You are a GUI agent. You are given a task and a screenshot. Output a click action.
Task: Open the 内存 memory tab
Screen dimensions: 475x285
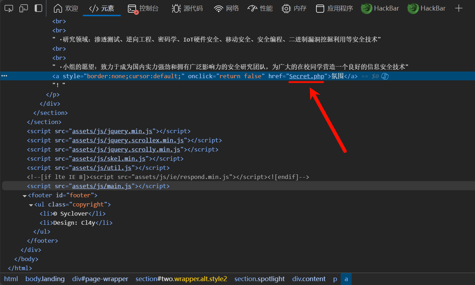pos(294,8)
